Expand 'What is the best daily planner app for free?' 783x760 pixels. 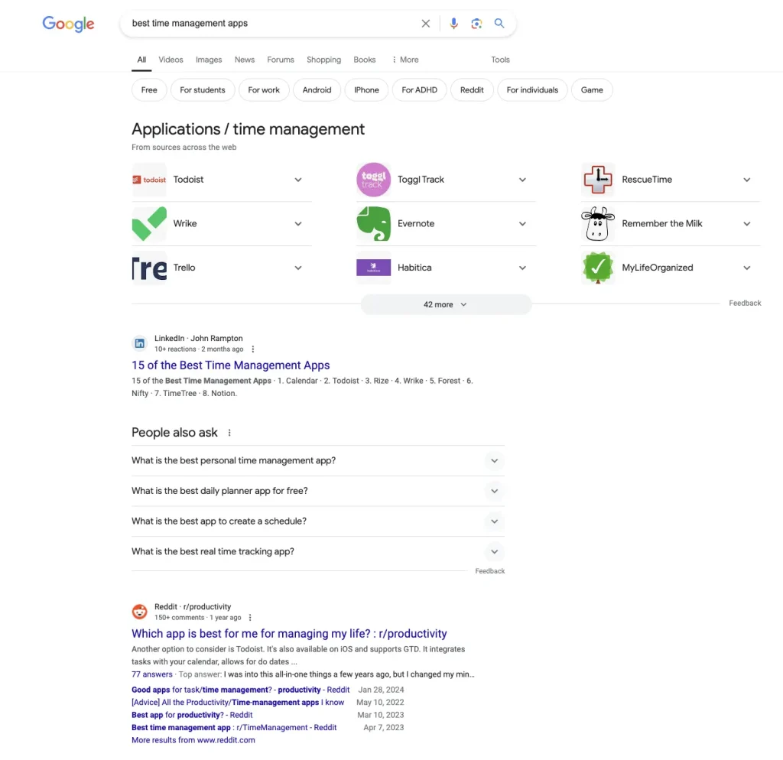(x=494, y=491)
